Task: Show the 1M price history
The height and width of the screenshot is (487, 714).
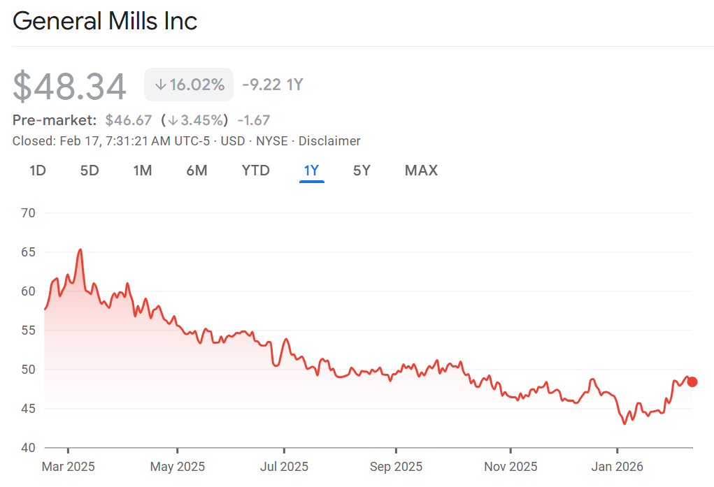Action: [x=143, y=170]
